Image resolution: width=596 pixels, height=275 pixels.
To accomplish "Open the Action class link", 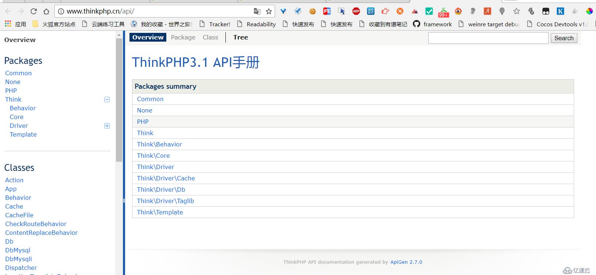I will [14, 180].
